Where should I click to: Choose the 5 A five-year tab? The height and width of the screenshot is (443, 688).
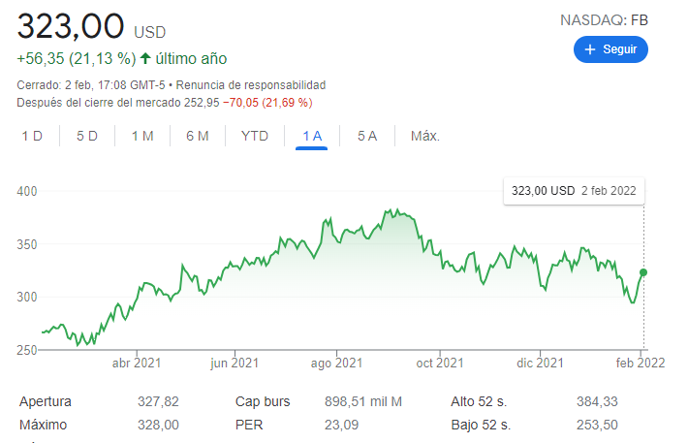[367, 136]
